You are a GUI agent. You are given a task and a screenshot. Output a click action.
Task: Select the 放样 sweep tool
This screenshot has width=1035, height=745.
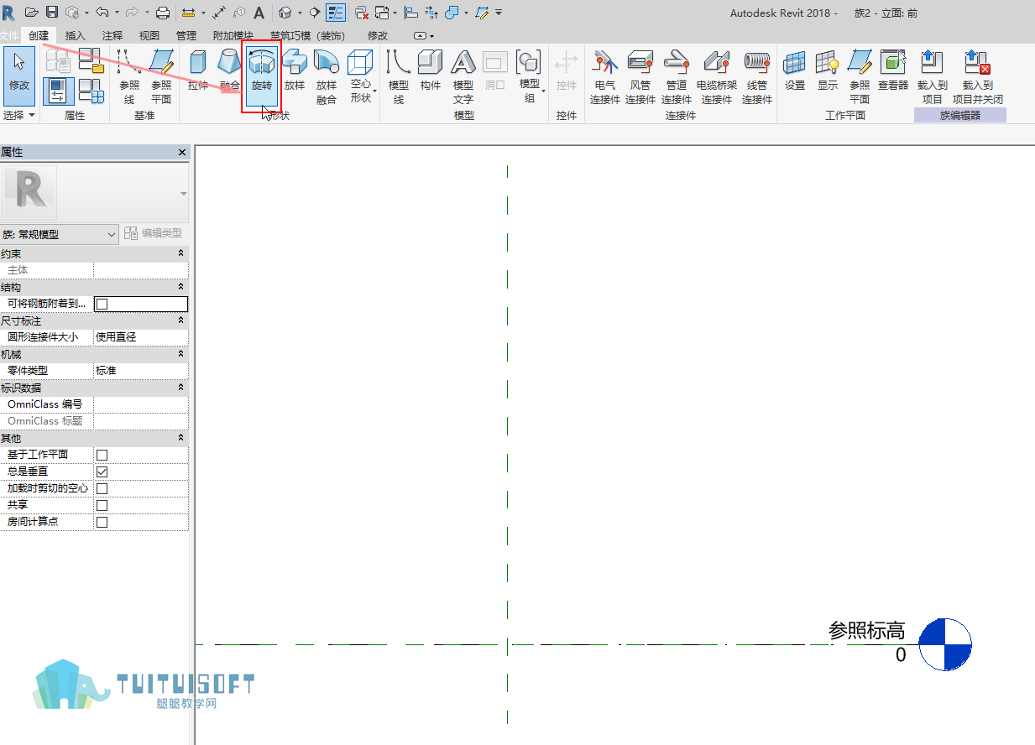point(294,71)
